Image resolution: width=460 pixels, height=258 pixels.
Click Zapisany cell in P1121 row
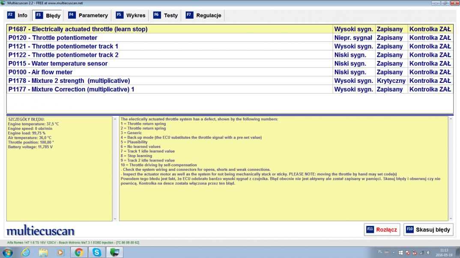pyautogui.click(x=391, y=46)
